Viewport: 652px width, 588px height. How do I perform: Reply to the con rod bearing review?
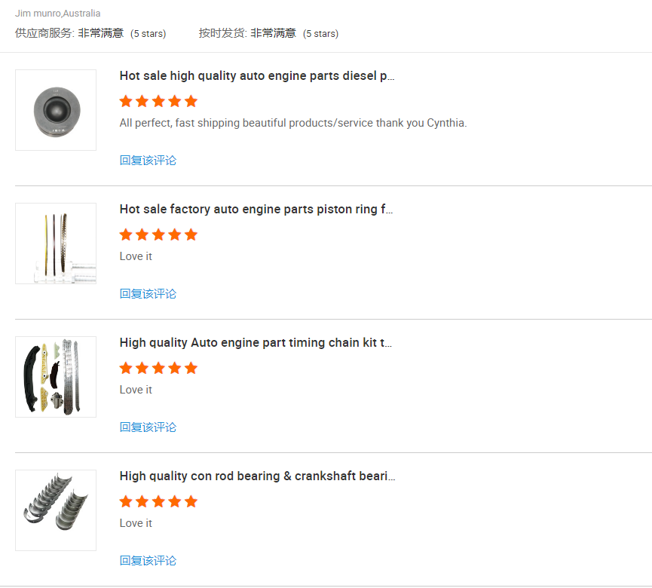pos(148,561)
